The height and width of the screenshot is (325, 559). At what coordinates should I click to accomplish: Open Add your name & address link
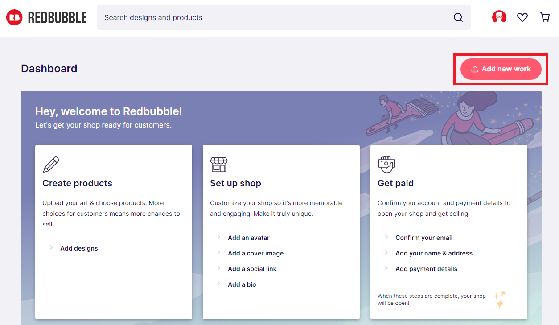tap(434, 253)
